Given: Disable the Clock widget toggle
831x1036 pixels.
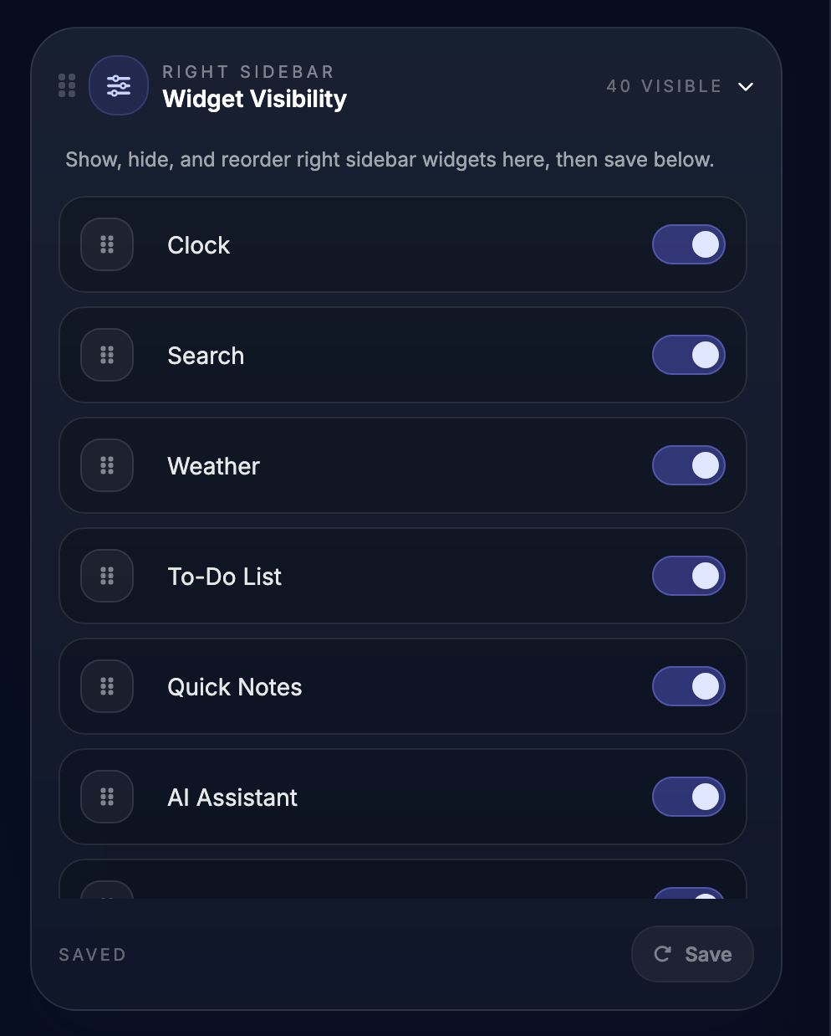Looking at the screenshot, I should [x=688, y=244].
